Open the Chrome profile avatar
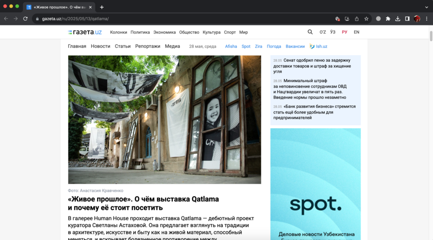 [417, 19]
